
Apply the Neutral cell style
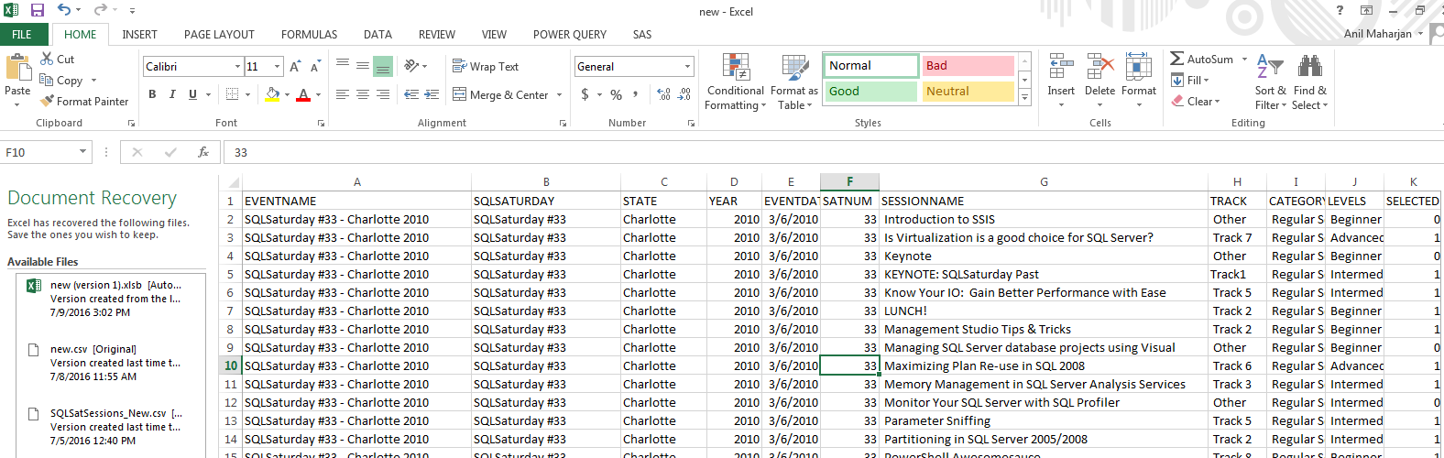point(968,92)
